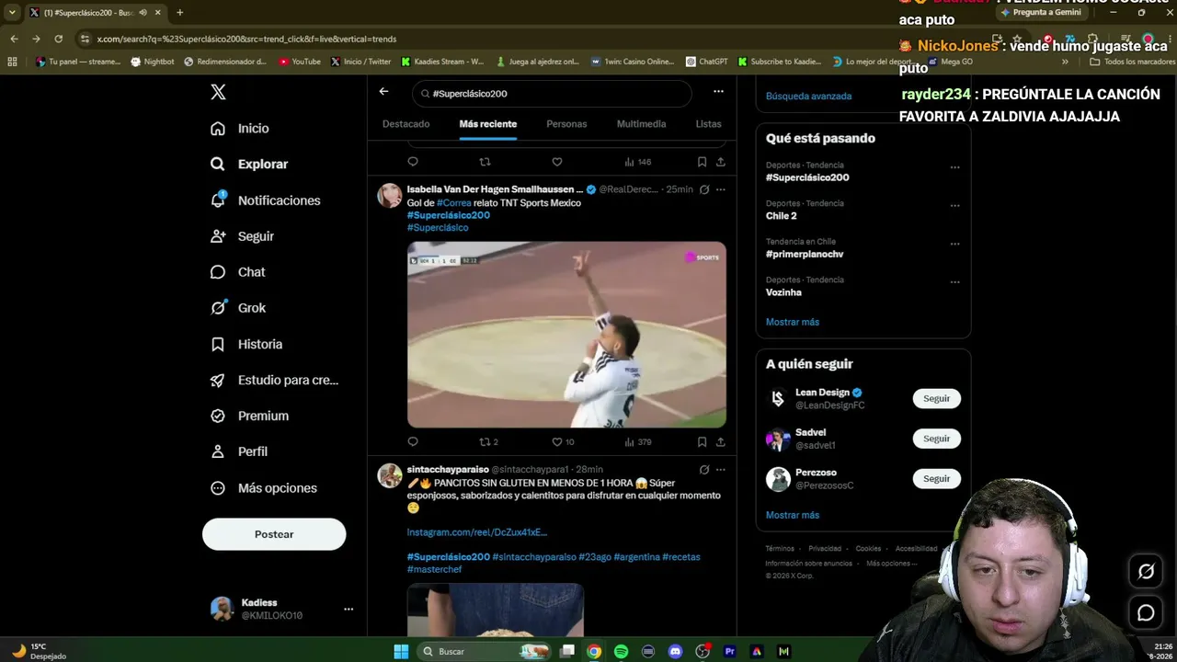Repost the post with 146 views
Viewport: 1177px width, 662px height.
pos(485,162)
